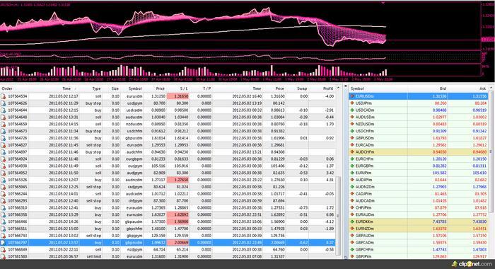Click the icon for order 107565326
The image size is (495, 269).
[3, 180]
